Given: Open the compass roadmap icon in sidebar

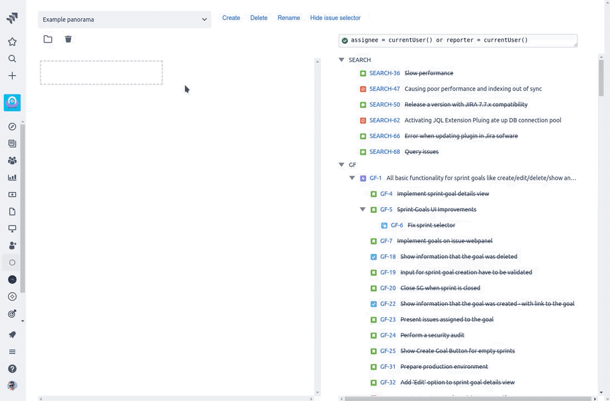Looking at the screenshot, I should click(12, 126).
